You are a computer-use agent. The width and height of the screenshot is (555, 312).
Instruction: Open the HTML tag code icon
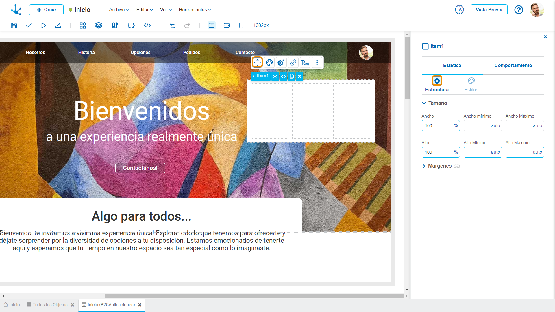click(147, 25)
